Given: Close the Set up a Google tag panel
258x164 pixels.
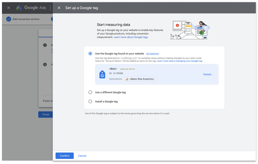Looking at the screenshot, I should [59, 8].
